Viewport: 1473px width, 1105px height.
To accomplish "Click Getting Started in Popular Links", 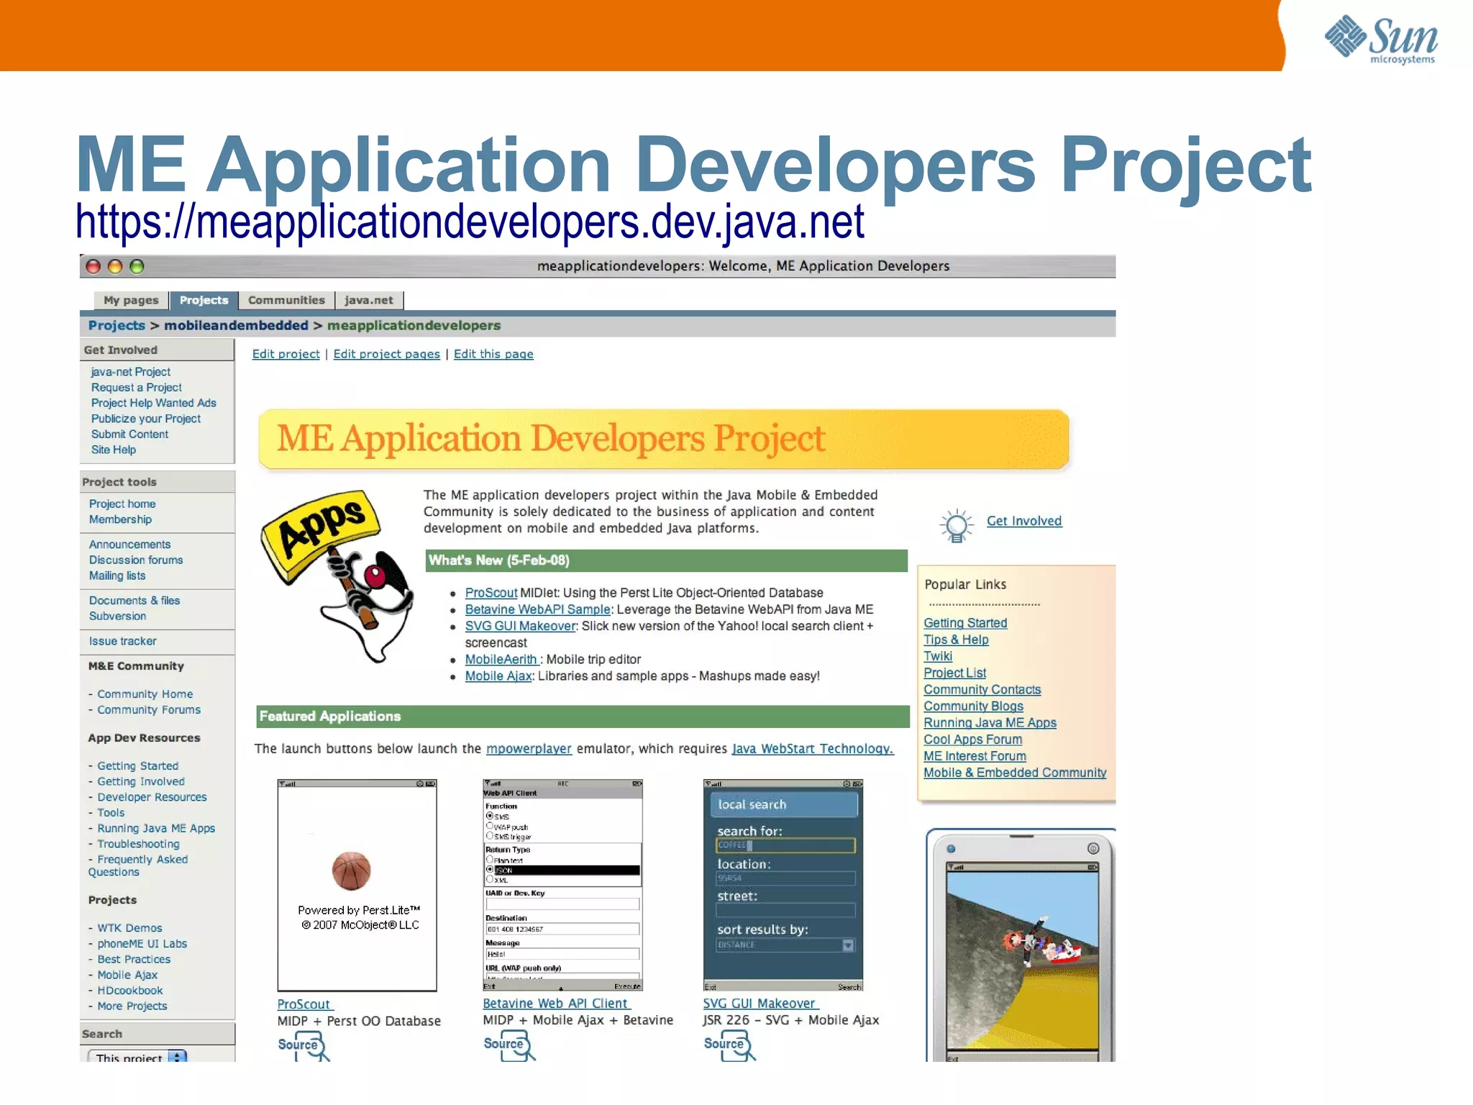I will [x=965, y=623].
